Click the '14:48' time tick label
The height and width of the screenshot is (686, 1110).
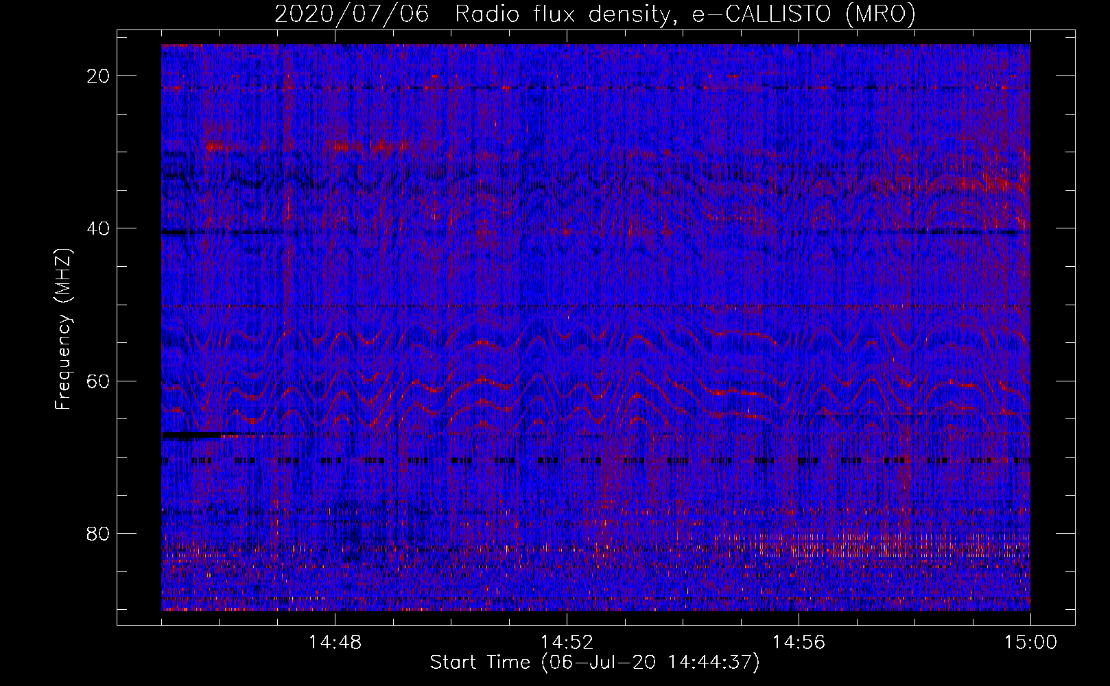(x=335, y=643)
